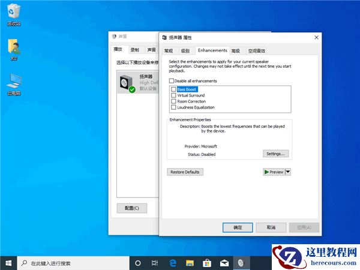Click the 'Provider: Microsoft' text
The height and width of the screenshot is (270, 360).
(200, 146)
